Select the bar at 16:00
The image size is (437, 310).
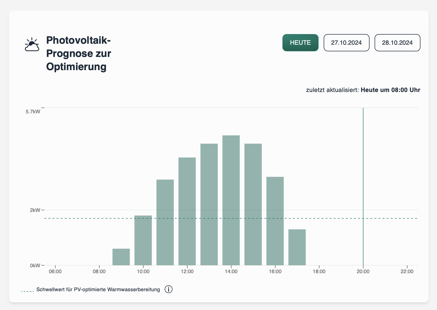click(275, 221)
